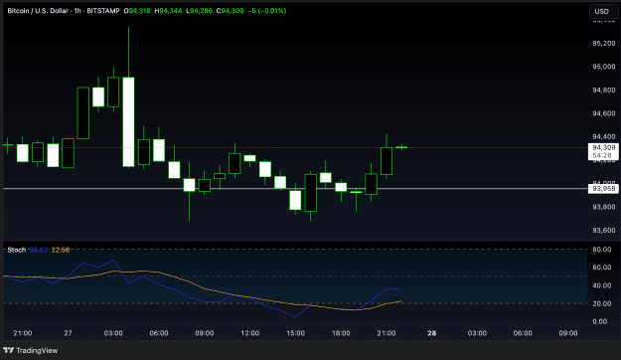The height and width of the screenshot is (360, 621).
Task: Click the 80.00 Stoch scale label
Action: pos(601,250)
